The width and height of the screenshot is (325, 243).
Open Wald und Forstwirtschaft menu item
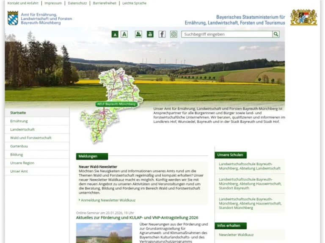point(37,138)
